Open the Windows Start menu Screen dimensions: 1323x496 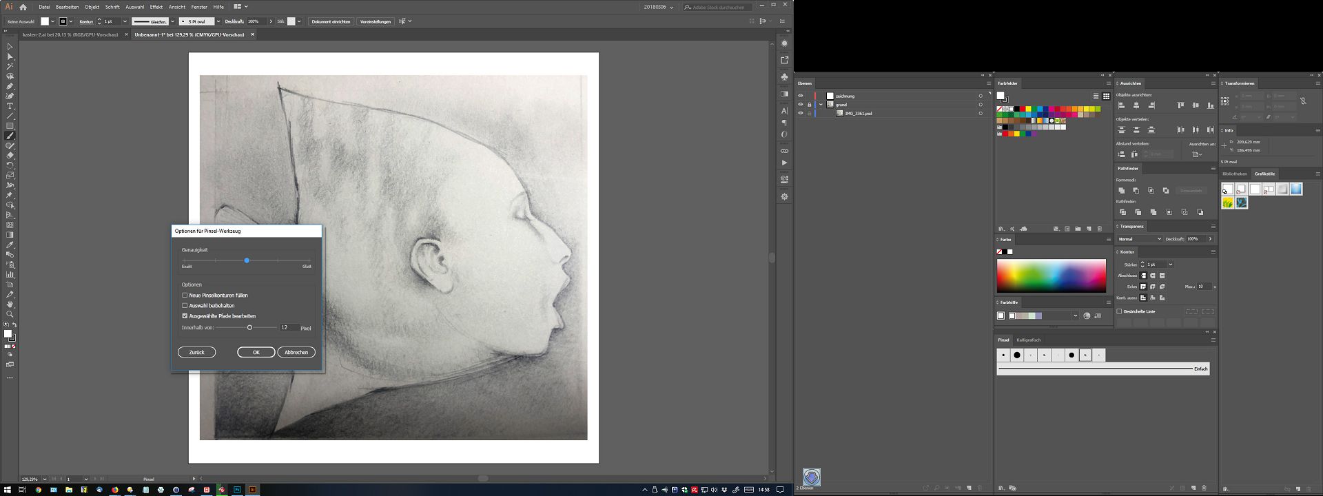point(6,490)
